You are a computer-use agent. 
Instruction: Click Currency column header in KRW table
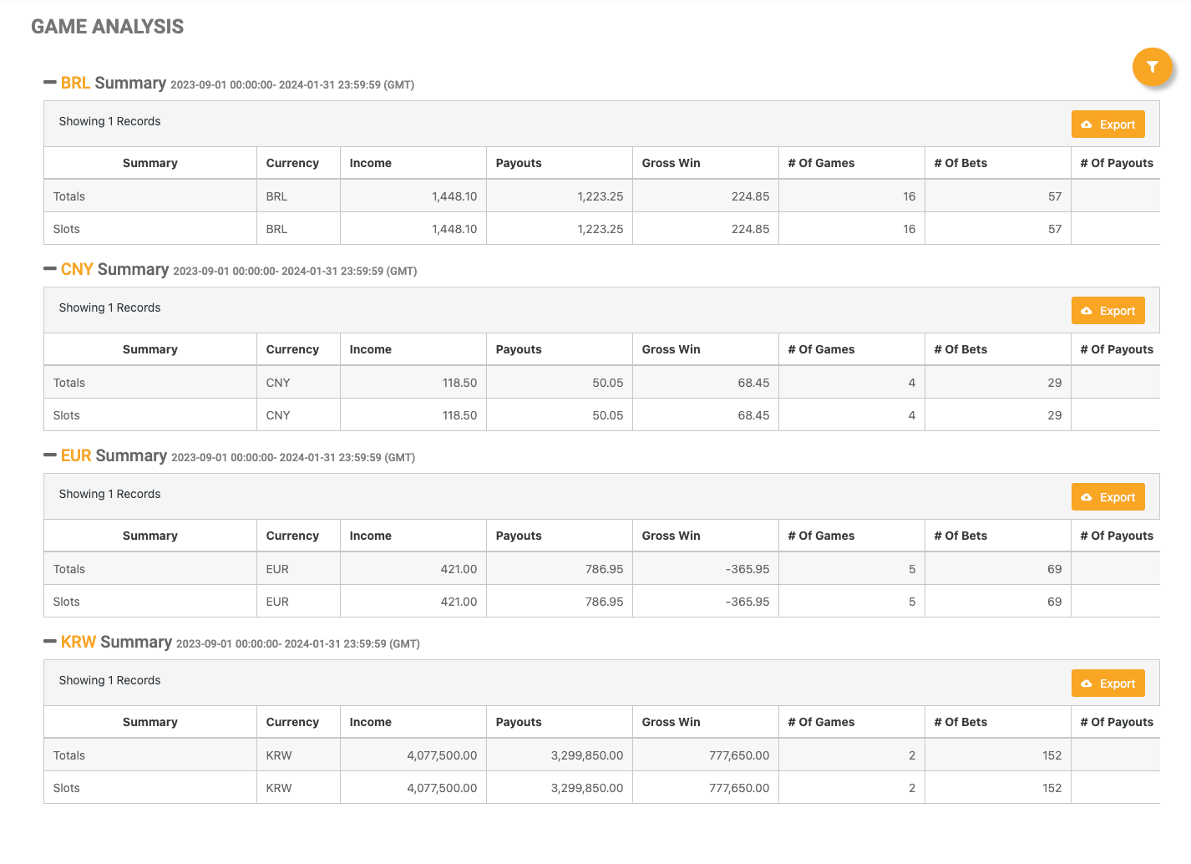pos(292,722)
